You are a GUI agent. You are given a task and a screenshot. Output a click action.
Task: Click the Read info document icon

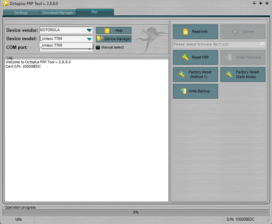coord(185,31)
